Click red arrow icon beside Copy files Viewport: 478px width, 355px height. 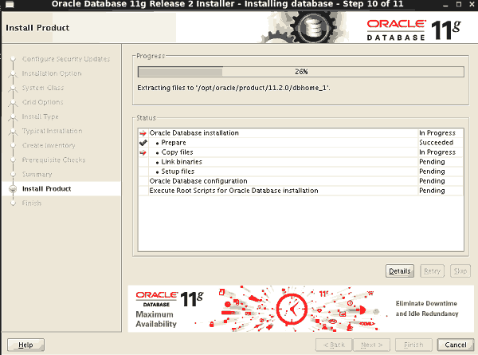point(143,152)
